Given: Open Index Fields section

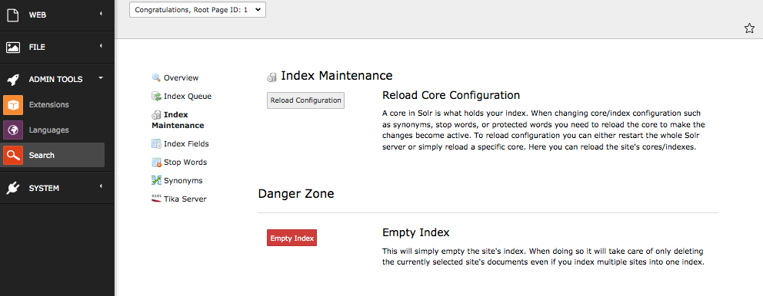Looking at the screenshot, I should coord(186,143).
